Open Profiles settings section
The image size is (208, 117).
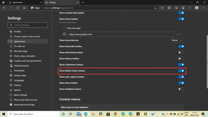[x=28, y=32]
